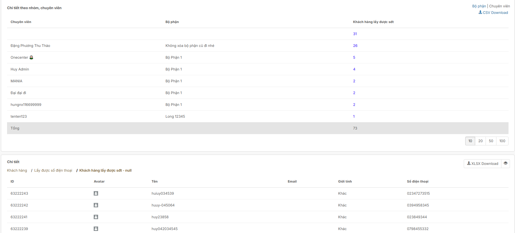Open count 4 for Huy Admin
The width and height of the screenshot is (515, 233).
point(354,69)
